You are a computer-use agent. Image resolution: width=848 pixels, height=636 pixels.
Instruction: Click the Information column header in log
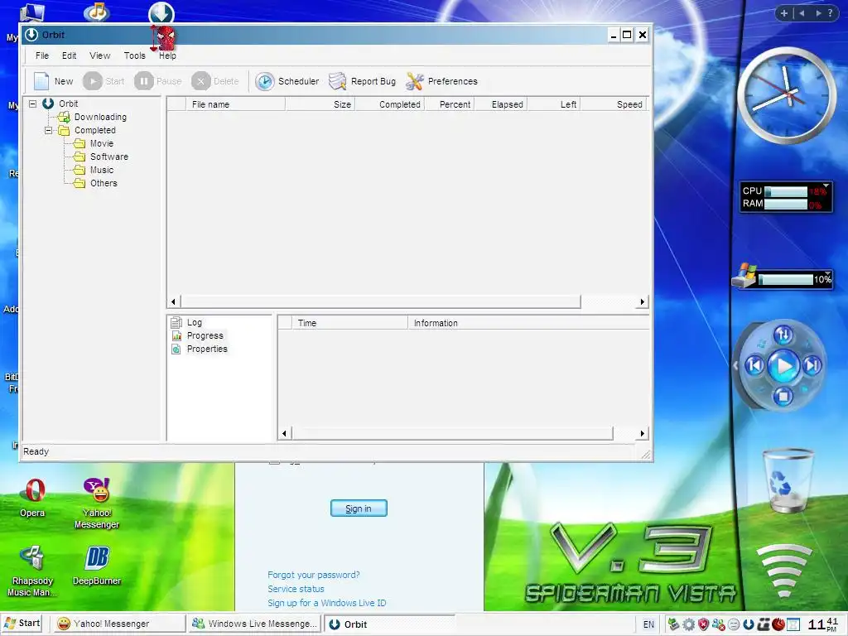528,323
